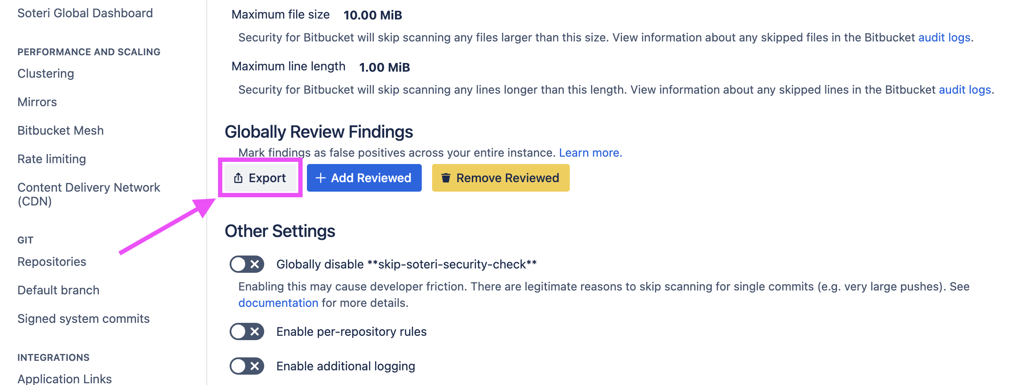Navigate to Repositories under Git
Viewport: 1036px width, 385px height.
pyautogui.click(x=52, y=262)
